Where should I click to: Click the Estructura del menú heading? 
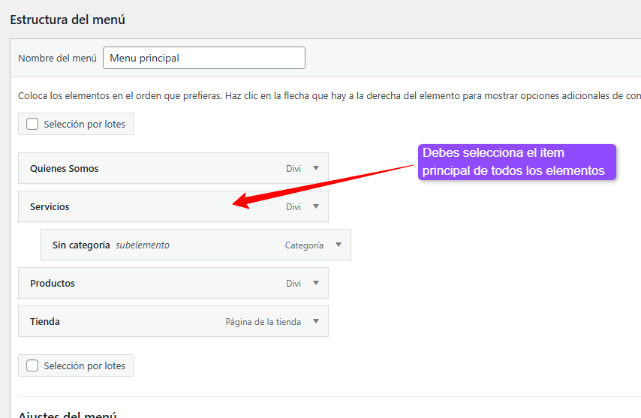point(67,20)
